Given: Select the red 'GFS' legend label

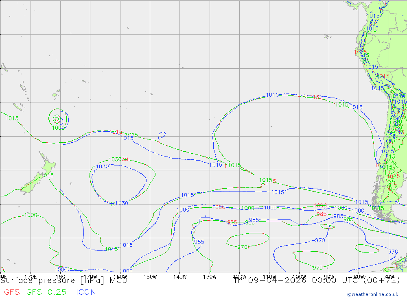Looking at the screenshot, I should [x=12, y=292].
